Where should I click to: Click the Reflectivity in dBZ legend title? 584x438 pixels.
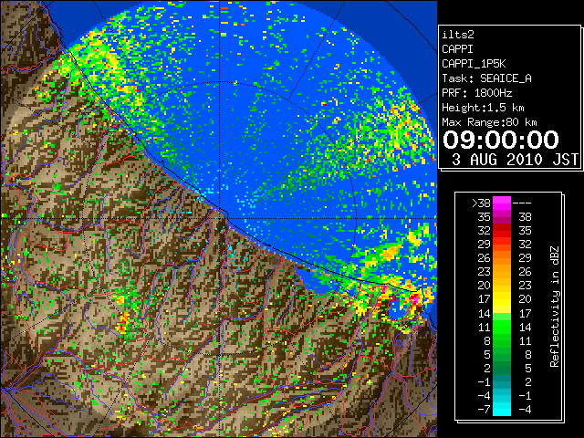tap(555, 307)
